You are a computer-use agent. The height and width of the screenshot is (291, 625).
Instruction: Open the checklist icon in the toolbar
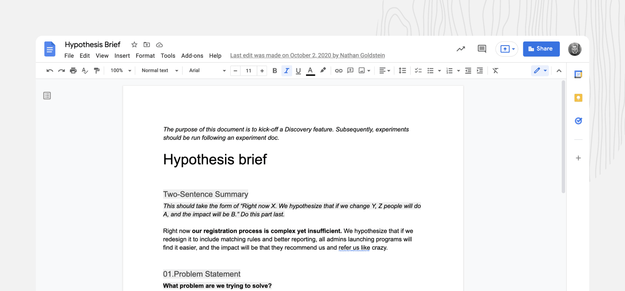click(418, 70)
